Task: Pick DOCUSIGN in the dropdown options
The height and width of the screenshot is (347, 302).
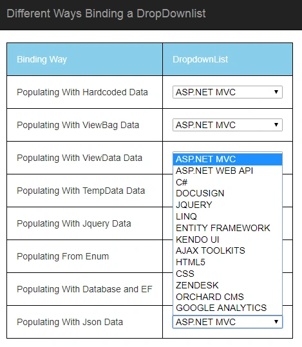Action: tap(227, 193)
